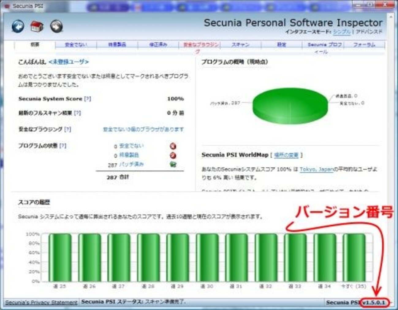
Task: Go forward with the grey arrow button
Action: [x=56, y=26]
